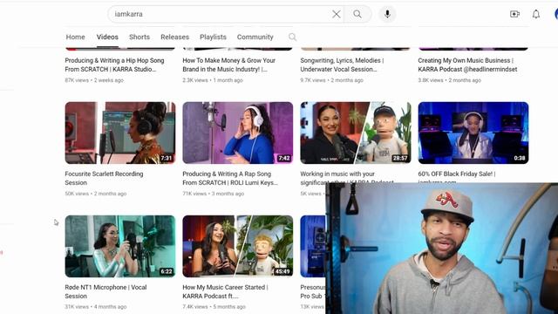This screenshot has height=314, width=558.
Task: Open Focusrite Scarlett Recording Session thumbnail
Action: 120,133
